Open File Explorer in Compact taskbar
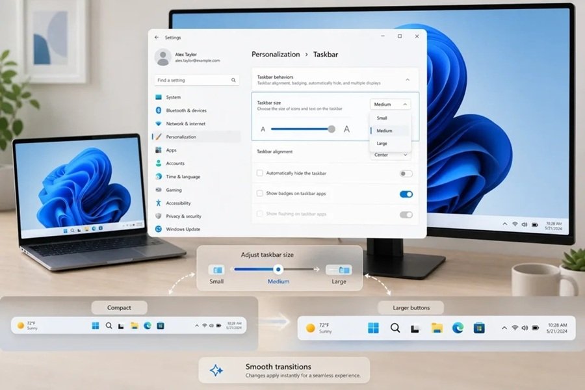Screen dimensions: 585x390 pos(135,326)
